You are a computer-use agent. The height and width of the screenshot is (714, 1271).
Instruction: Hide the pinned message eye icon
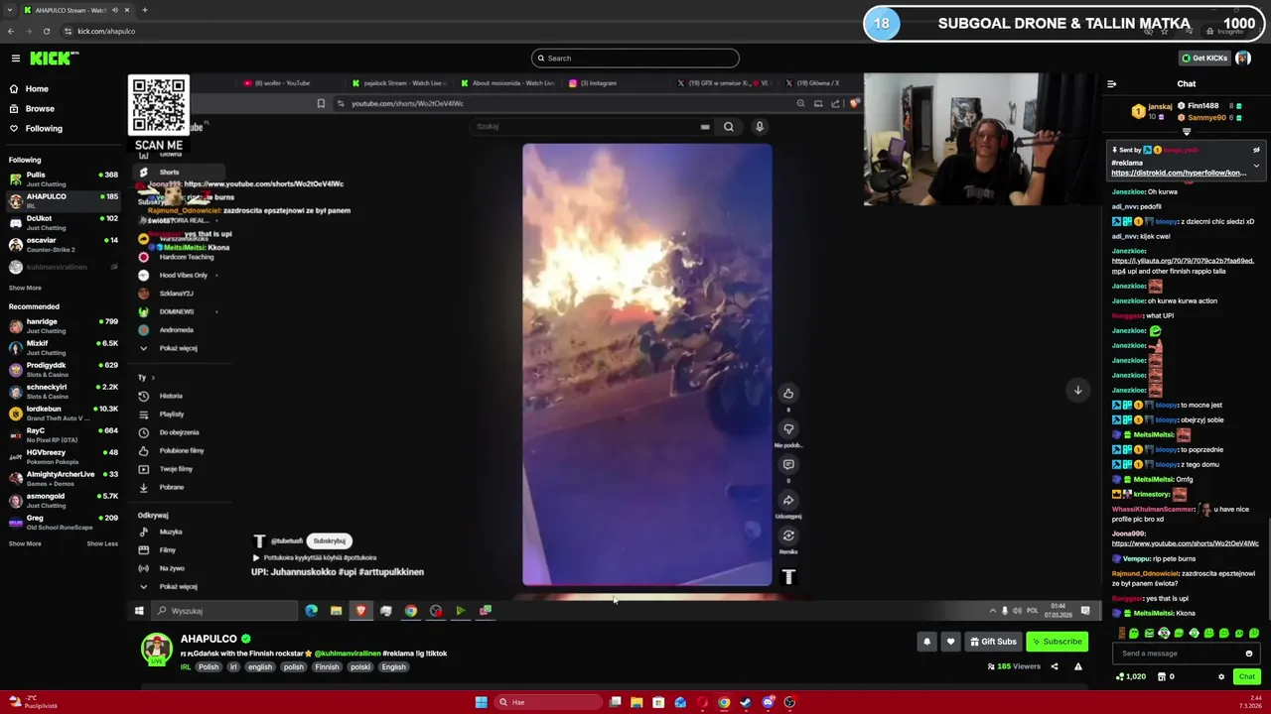point(1256,151)
